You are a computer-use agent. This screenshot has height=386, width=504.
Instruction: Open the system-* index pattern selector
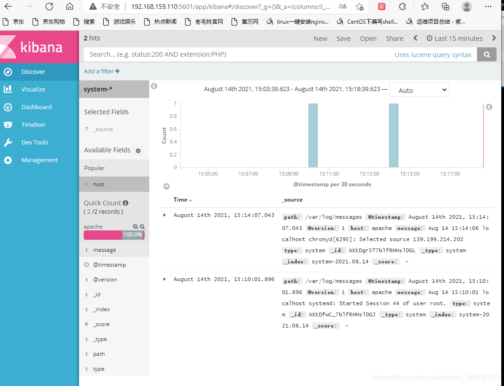click(x=114, y=89)
